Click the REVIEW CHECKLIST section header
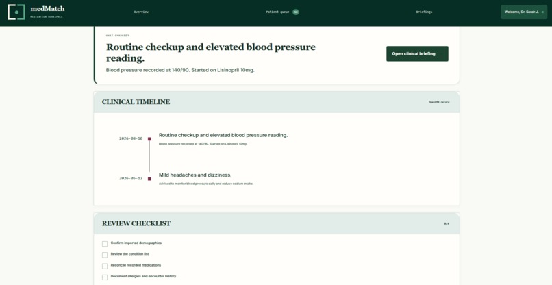The height and width of the screenshot is (285, 552). click(136, 224)
